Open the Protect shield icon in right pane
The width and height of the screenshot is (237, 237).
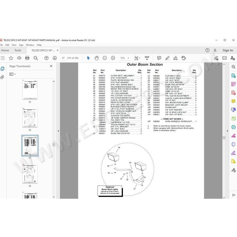click(x=233, y=144)
